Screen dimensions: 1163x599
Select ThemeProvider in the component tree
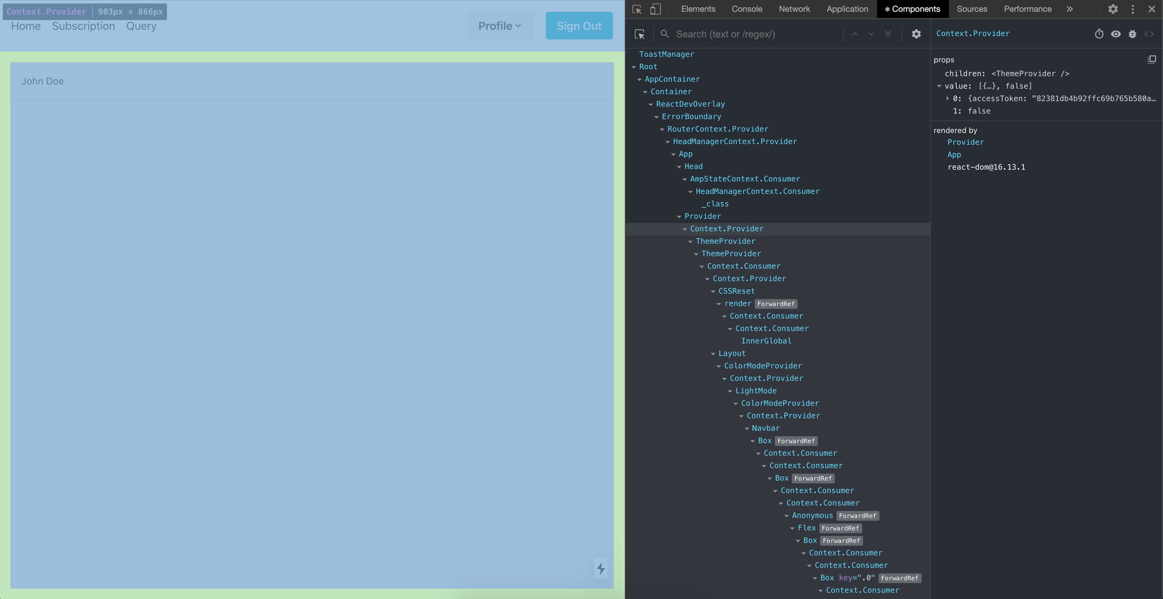pos(726,241)
